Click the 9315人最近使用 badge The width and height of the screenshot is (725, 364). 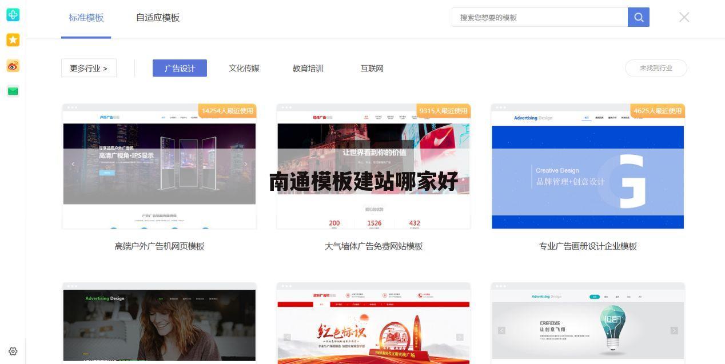coord(443,111)
